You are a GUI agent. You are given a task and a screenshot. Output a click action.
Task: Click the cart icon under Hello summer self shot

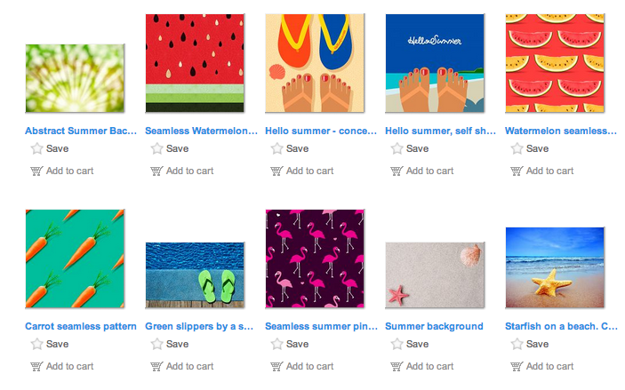pos(397,171)
